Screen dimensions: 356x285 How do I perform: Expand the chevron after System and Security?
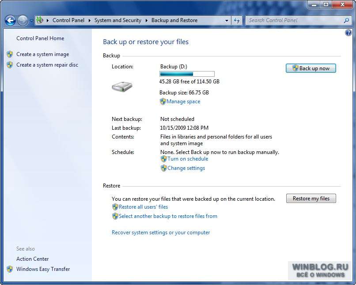point(147,20)
